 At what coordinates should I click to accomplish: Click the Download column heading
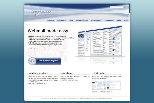point(66,73)
